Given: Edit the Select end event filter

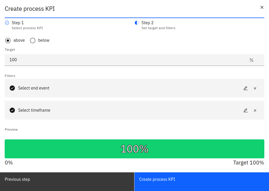Looking at the screenshot, I should pos(245,88).
